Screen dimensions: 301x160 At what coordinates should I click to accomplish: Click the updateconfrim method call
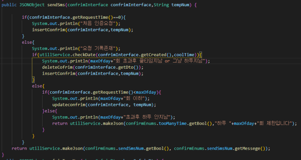click(x=69, y=105)
